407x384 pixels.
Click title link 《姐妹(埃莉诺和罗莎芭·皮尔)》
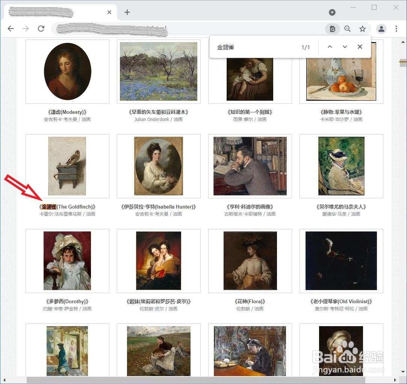click(159, 301)
